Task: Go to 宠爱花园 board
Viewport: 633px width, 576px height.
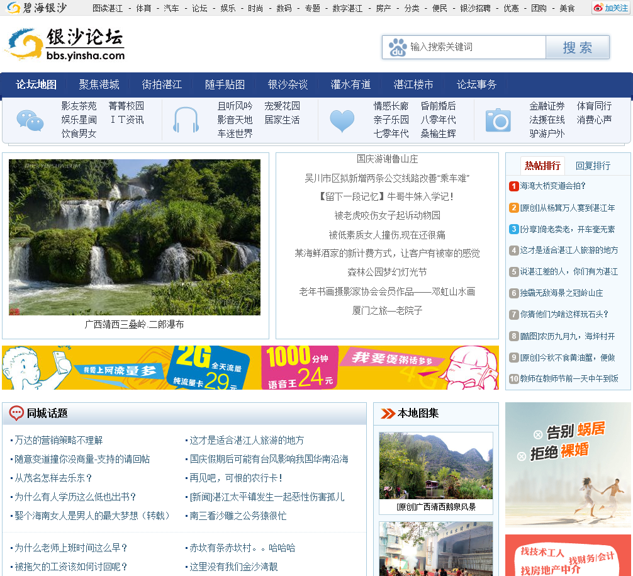Action: point(282,106)
